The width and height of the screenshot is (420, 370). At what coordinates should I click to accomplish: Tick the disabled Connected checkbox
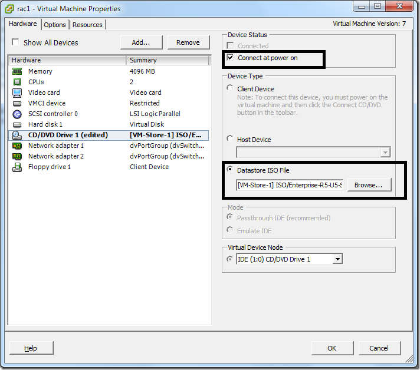(x=230, y=45)
